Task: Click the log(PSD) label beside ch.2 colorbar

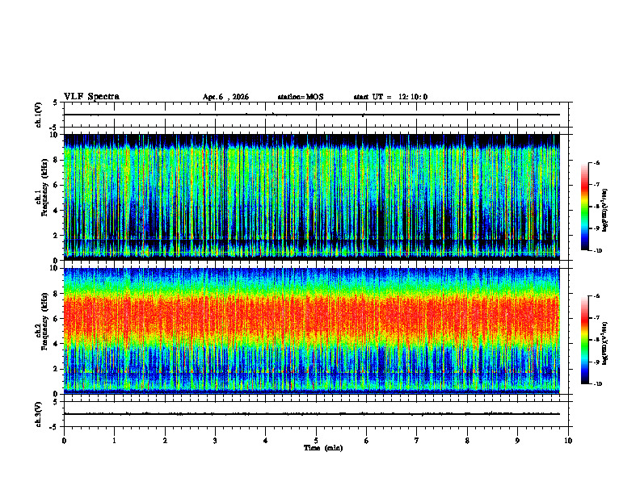Action: [605, 343]
